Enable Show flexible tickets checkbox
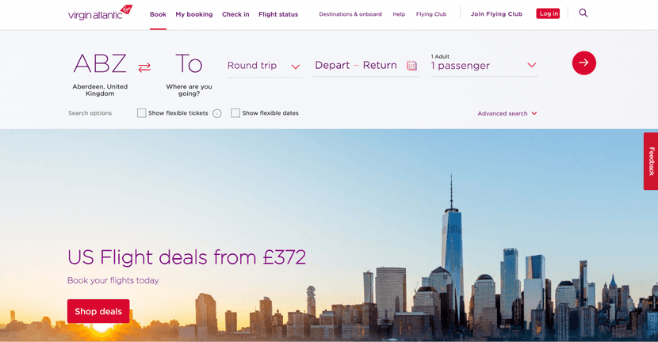Viewport: 658px width, 342px height. [x=141, y=113]
